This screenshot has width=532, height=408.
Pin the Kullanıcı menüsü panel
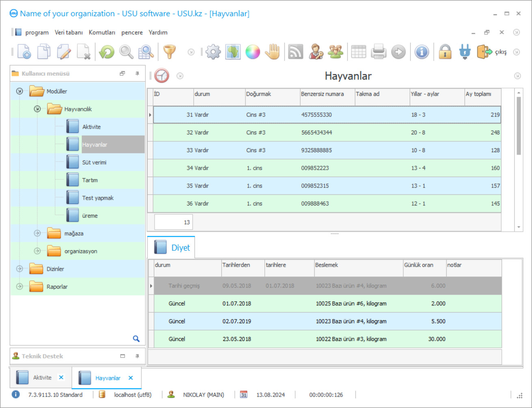[x=137, y=73]
